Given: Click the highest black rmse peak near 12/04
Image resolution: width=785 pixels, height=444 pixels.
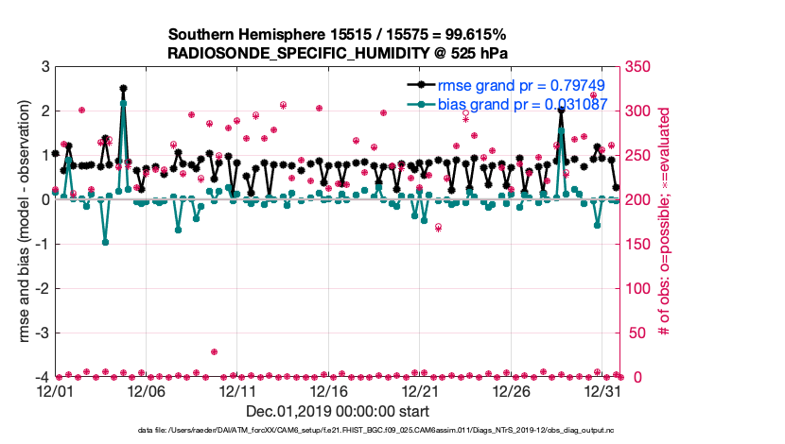Looking at the screenshot, I should pos(124,88).
